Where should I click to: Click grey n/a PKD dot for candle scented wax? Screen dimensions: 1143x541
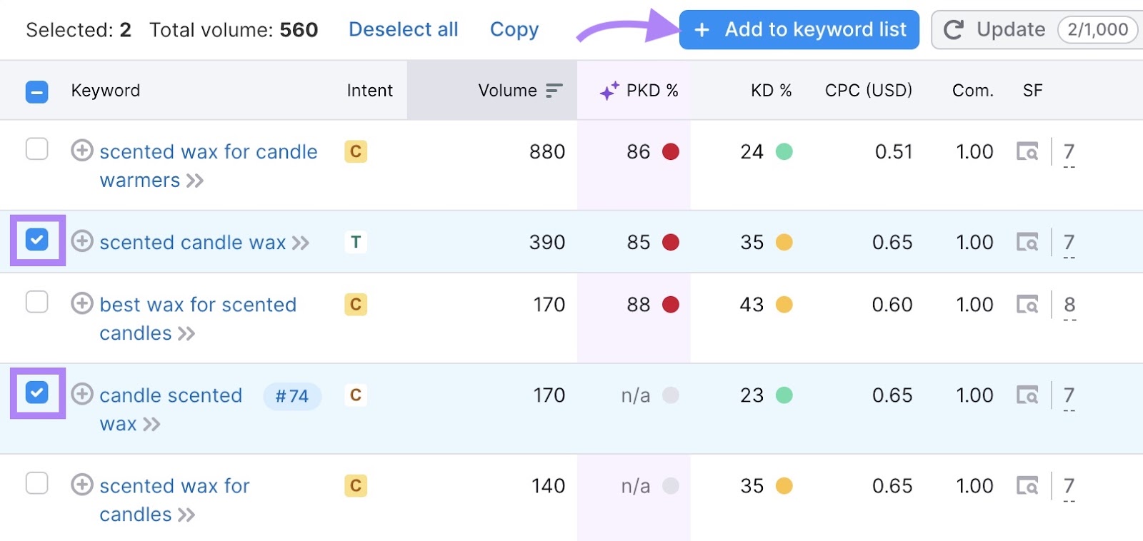tap(671, 395)
